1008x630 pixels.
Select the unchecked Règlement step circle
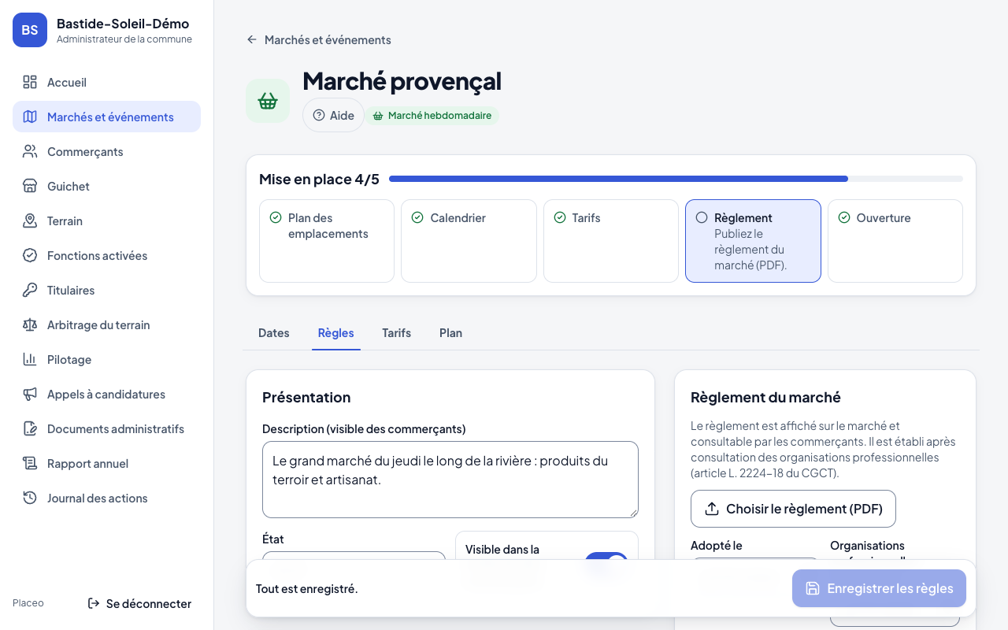pyautogui.click(x=702, y=217)
